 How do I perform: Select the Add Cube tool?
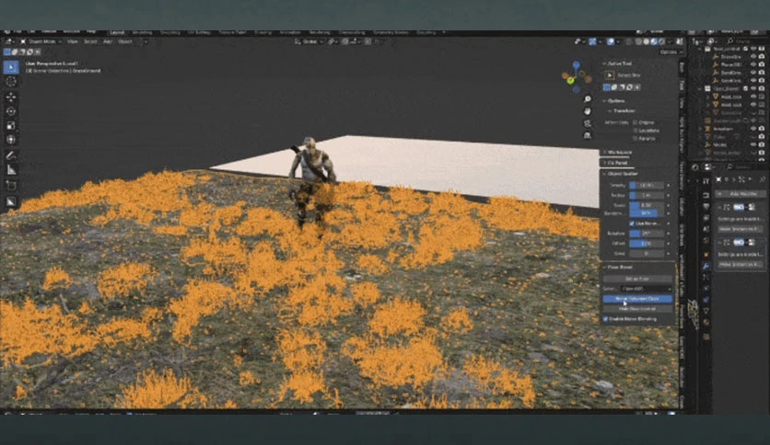point(11,185)
